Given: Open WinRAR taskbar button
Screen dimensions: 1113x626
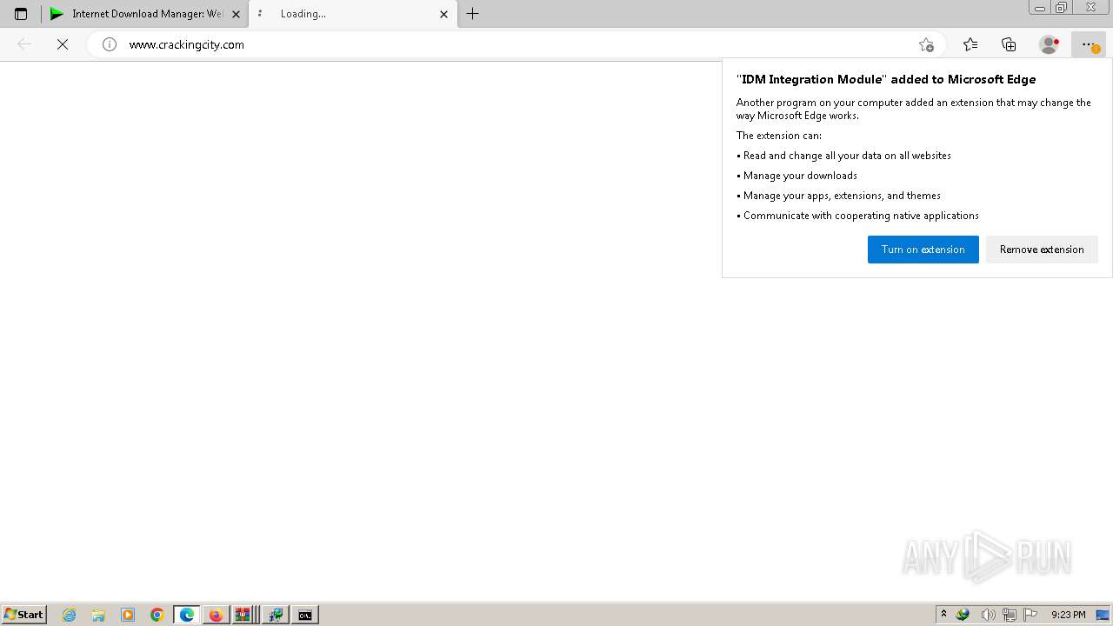Looking at the screenshot, I should [243, 615].
